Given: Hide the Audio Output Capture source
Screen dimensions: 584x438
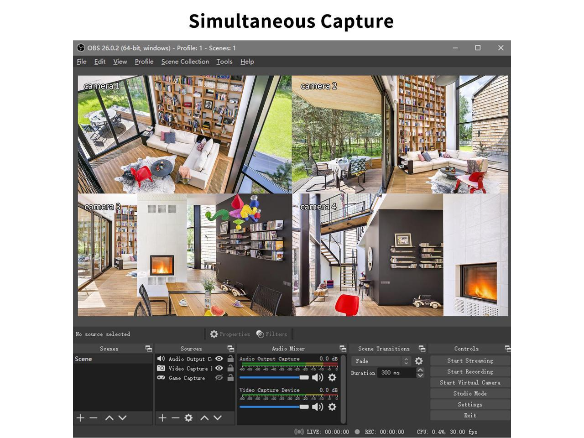Looking at the screenshot, I should 219,359.
